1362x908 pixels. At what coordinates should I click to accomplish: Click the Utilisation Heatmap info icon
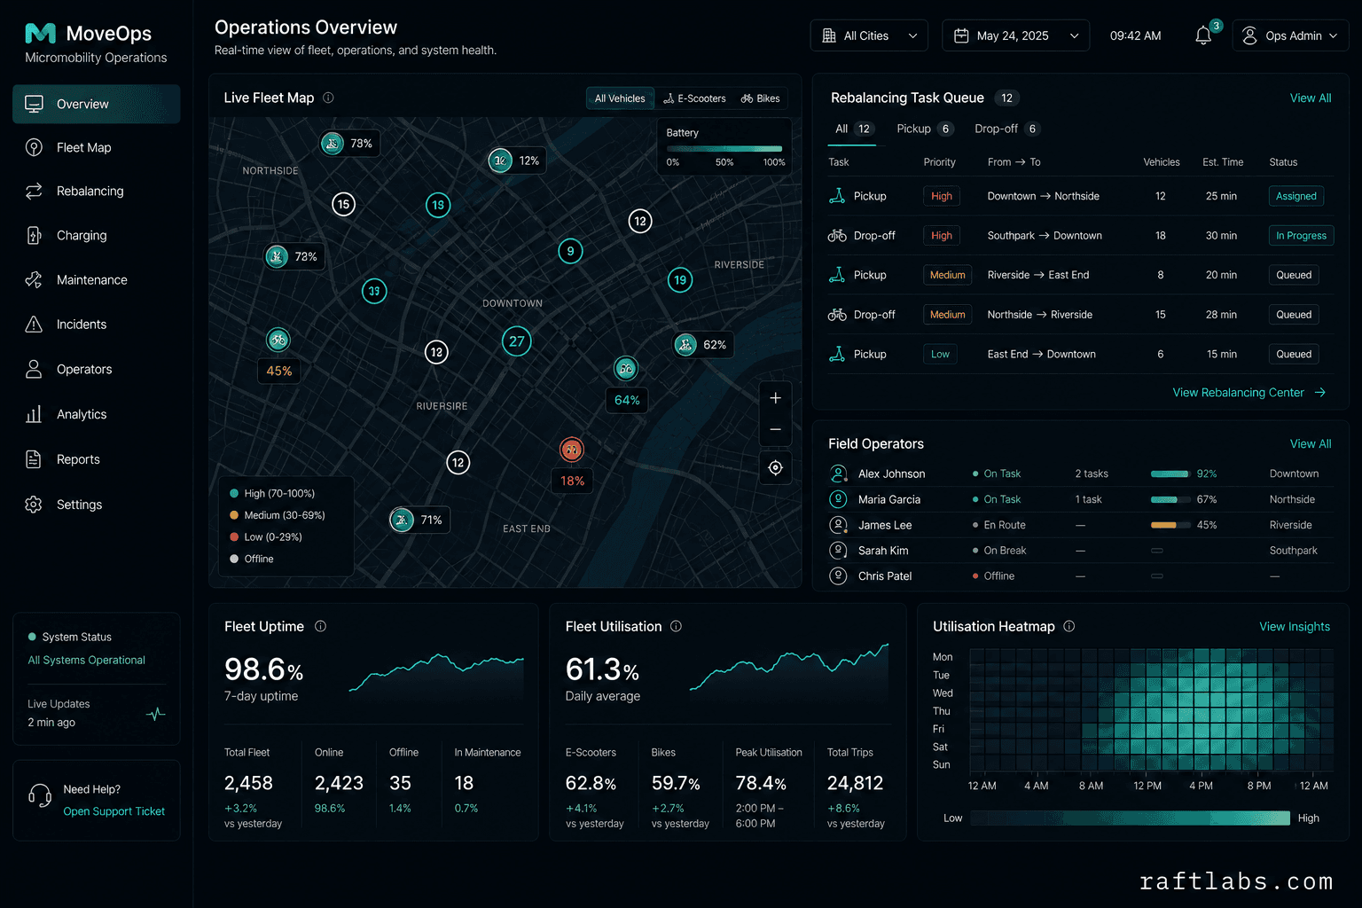click(1069, 626)
